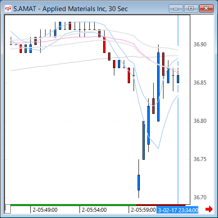Click the tall blue candle from 36.75 to 36.80
The height and width of the screenshot is (218, 218).
coord(143,140)
